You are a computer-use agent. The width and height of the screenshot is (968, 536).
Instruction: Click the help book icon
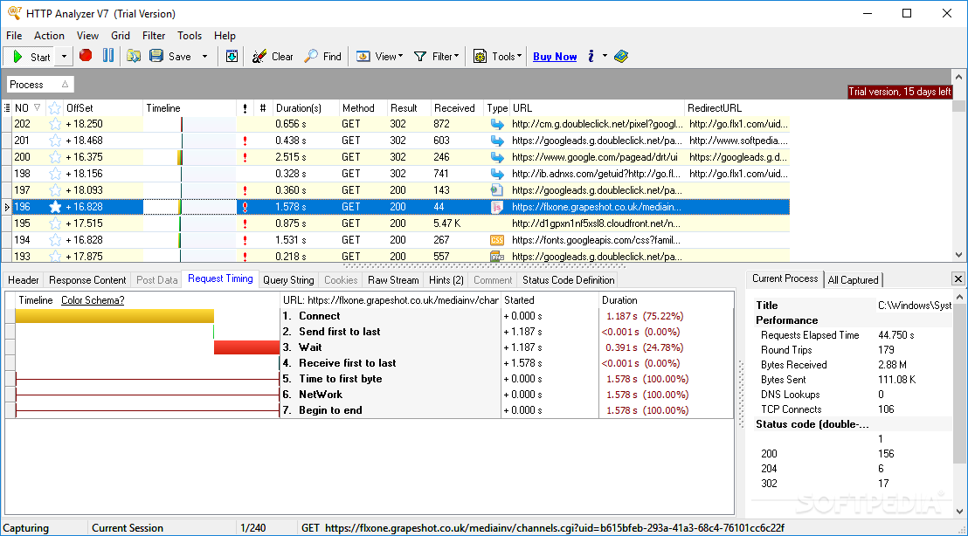621,56
